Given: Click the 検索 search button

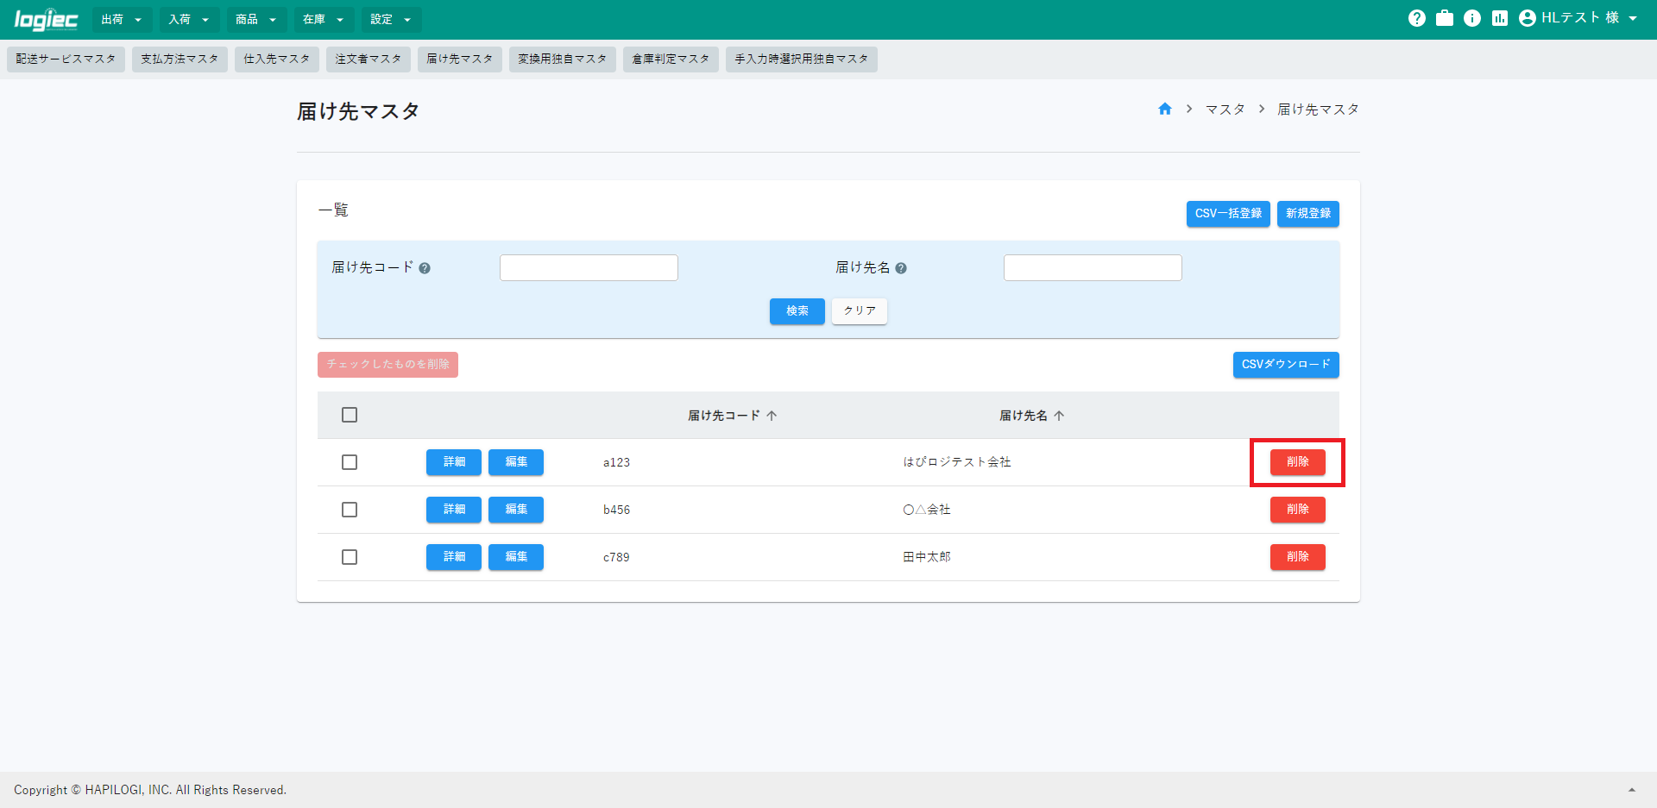Looking at the screenshot, I should click(x=797, y=311).
